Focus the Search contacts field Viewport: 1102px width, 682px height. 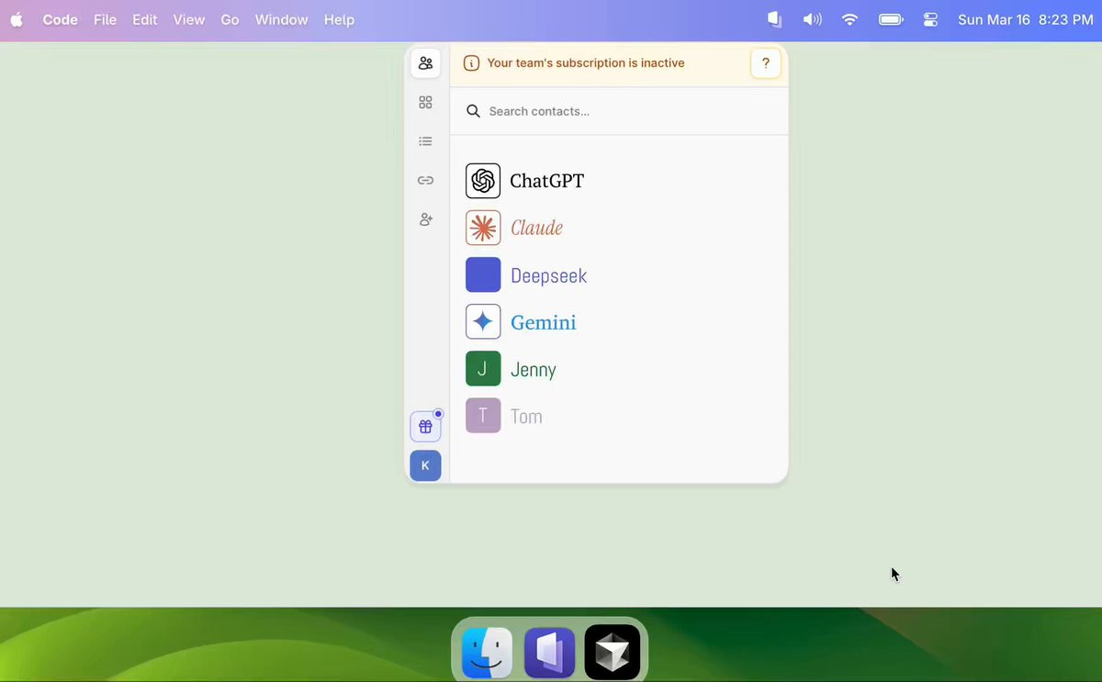pyautogui.click(x=620, y=111)
